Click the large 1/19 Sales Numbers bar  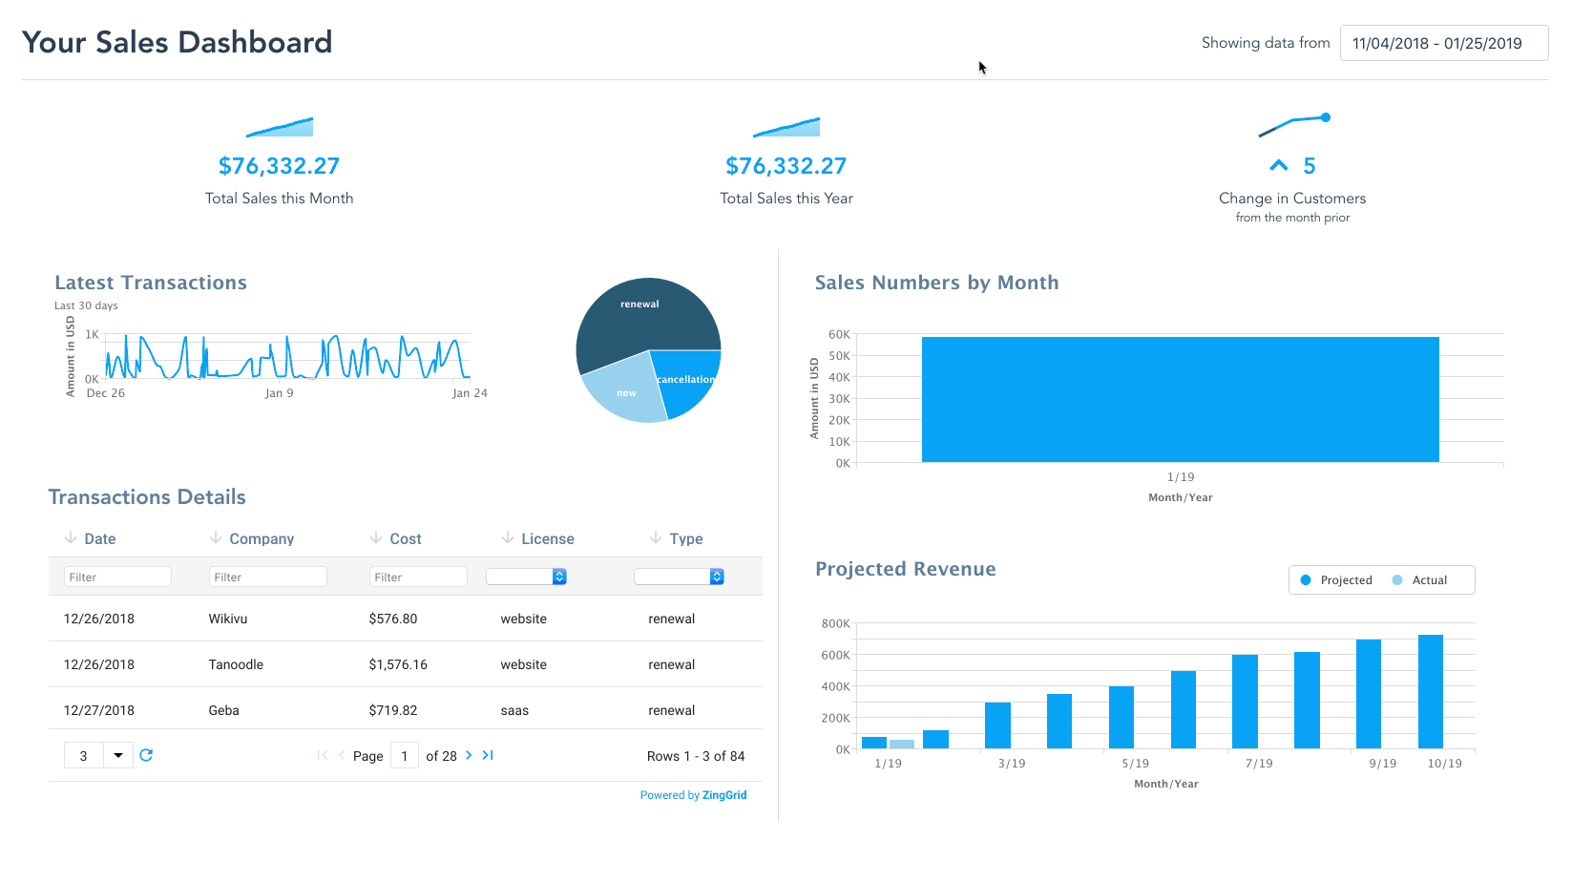(x=1180, y=399)
